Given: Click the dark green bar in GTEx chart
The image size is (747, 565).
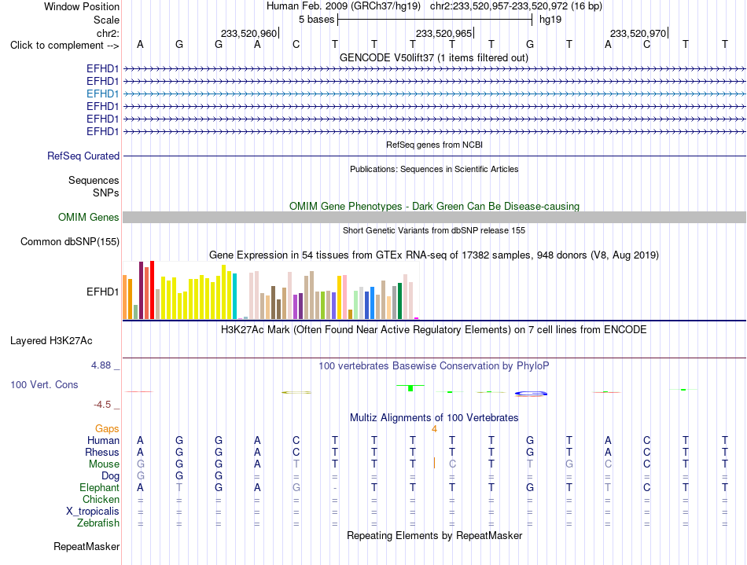Looking at the screenshot, I should 399,301.
